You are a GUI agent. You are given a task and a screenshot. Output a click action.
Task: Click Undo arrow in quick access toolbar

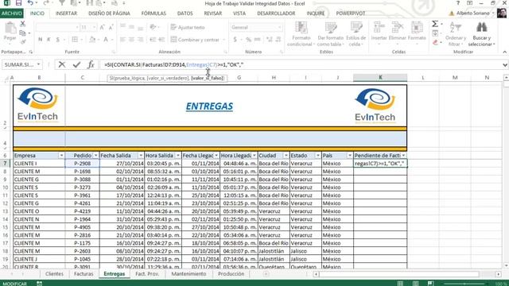(x=30, y=3)
